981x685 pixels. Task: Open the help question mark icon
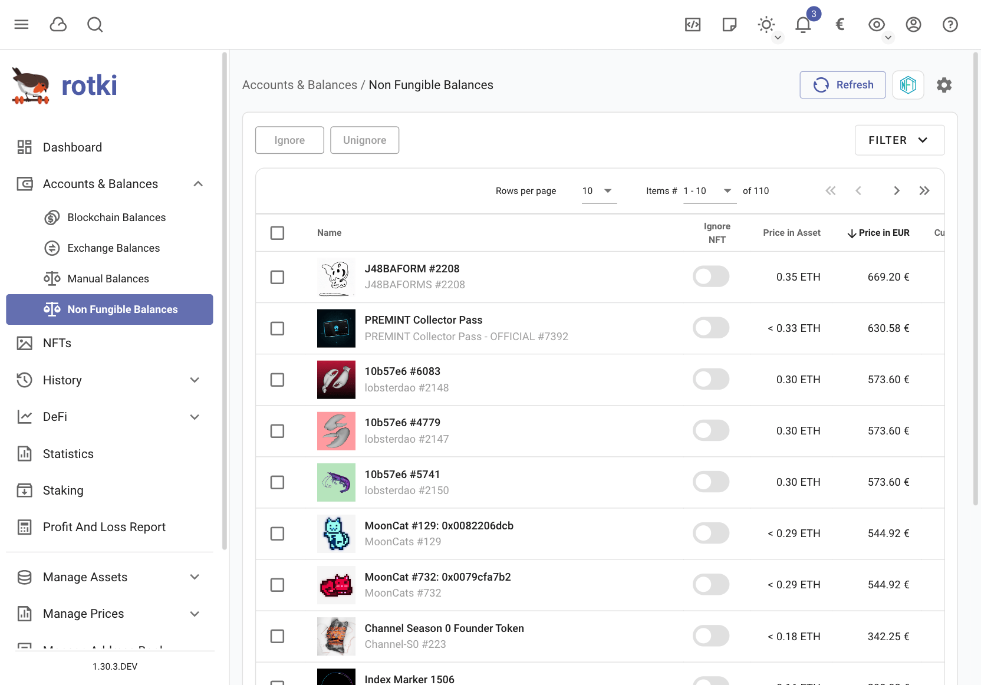[x=950, y=24]
